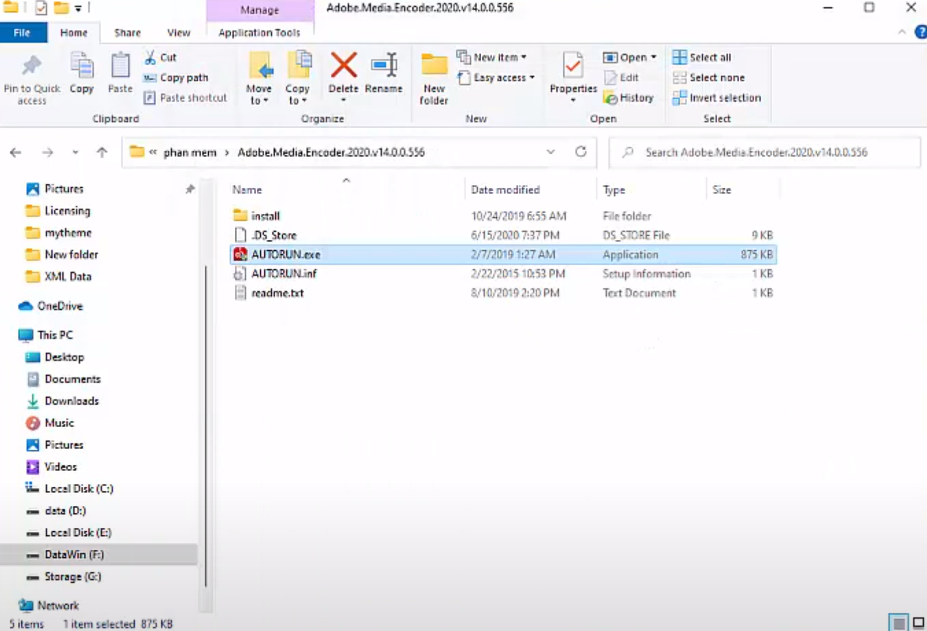Switch to the Share ribbon tab
Screen dimensions: 927x631
[128, 32]
